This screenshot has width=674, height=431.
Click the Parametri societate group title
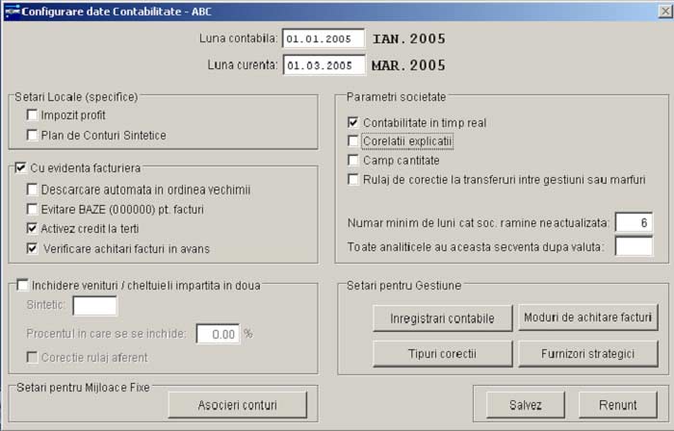tap(396, 97)
